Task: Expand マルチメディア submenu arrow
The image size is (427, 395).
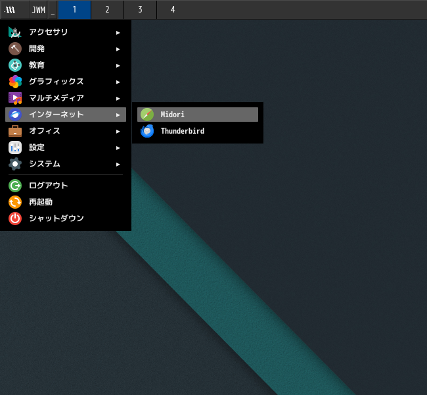Action: (x=118, y=99)
